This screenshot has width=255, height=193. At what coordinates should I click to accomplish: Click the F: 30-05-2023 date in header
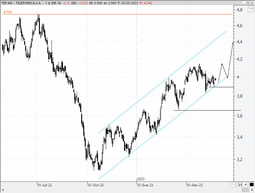click(128, 3)
